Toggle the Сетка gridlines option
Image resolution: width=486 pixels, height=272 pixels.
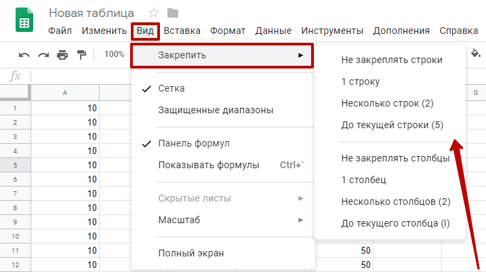(171, 88)
